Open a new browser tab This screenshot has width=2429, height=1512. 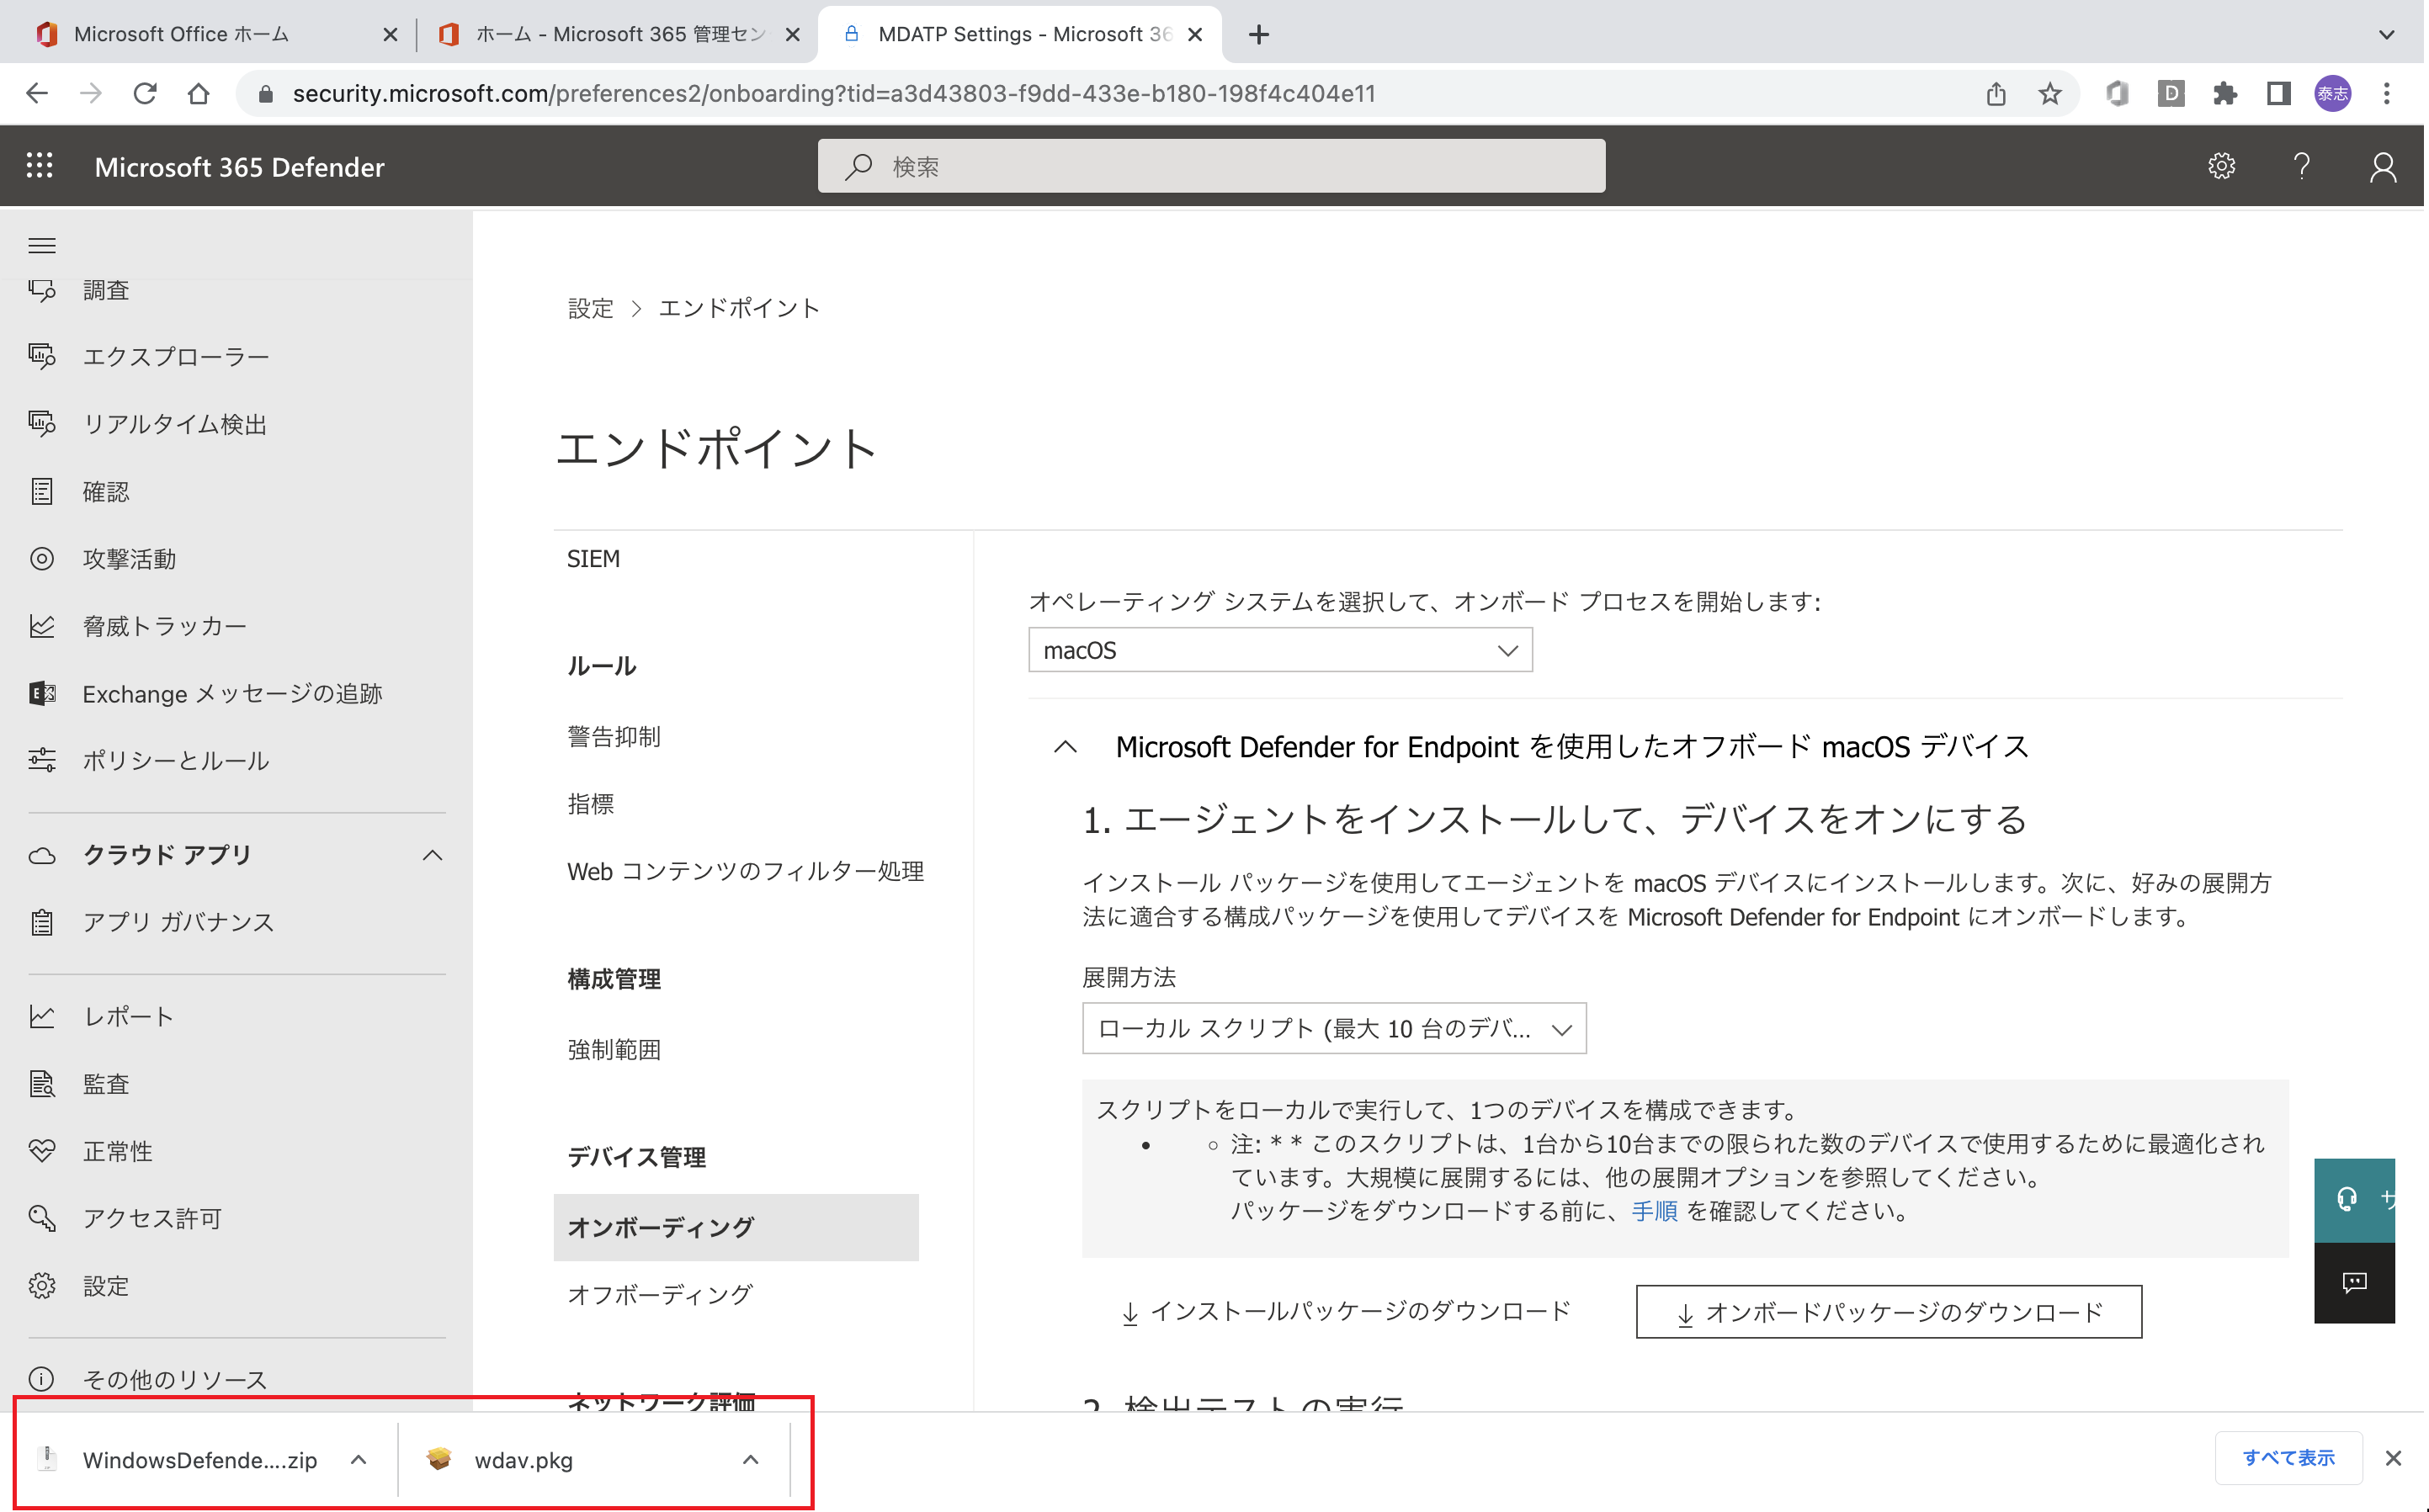click(1259, 35)
